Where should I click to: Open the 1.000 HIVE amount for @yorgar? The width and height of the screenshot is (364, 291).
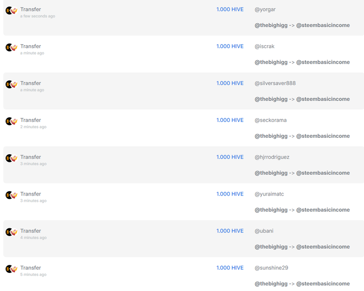230,9
